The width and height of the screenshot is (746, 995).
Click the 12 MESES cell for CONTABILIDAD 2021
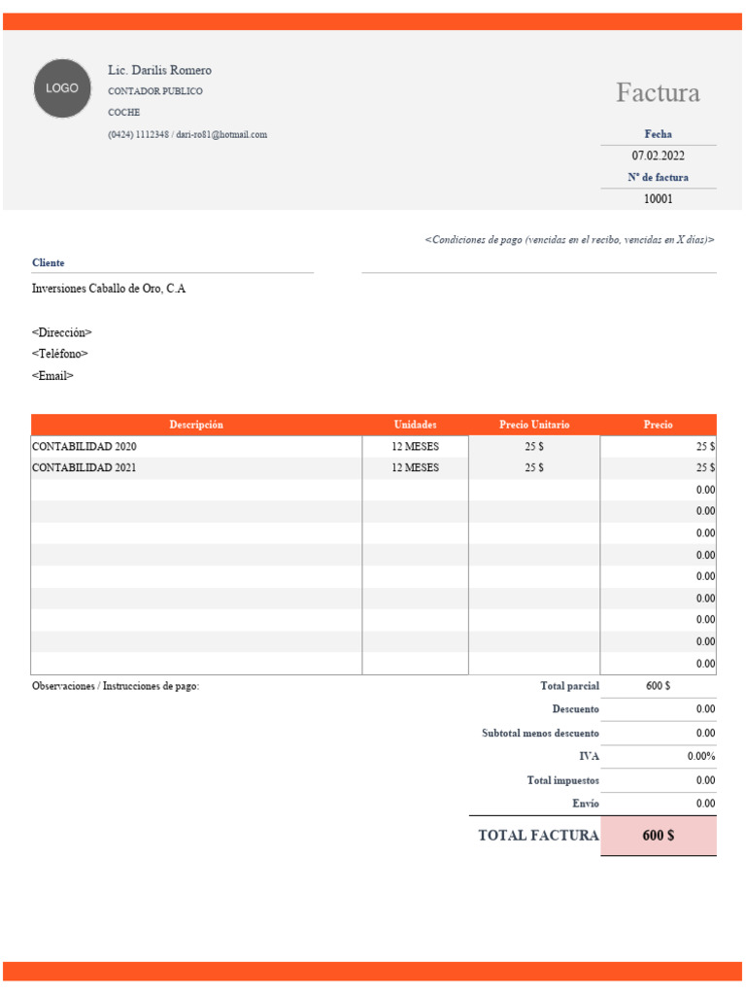pos(415,467)
